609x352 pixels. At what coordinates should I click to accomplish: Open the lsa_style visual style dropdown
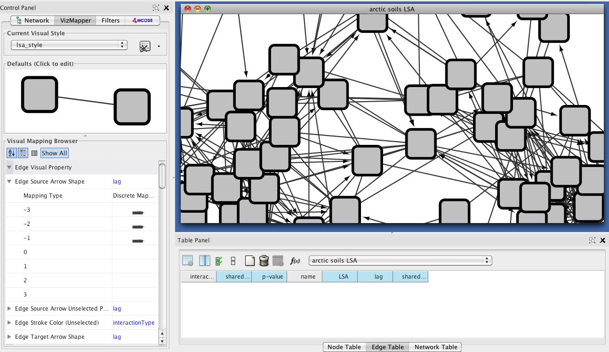(x=69, y=45)
